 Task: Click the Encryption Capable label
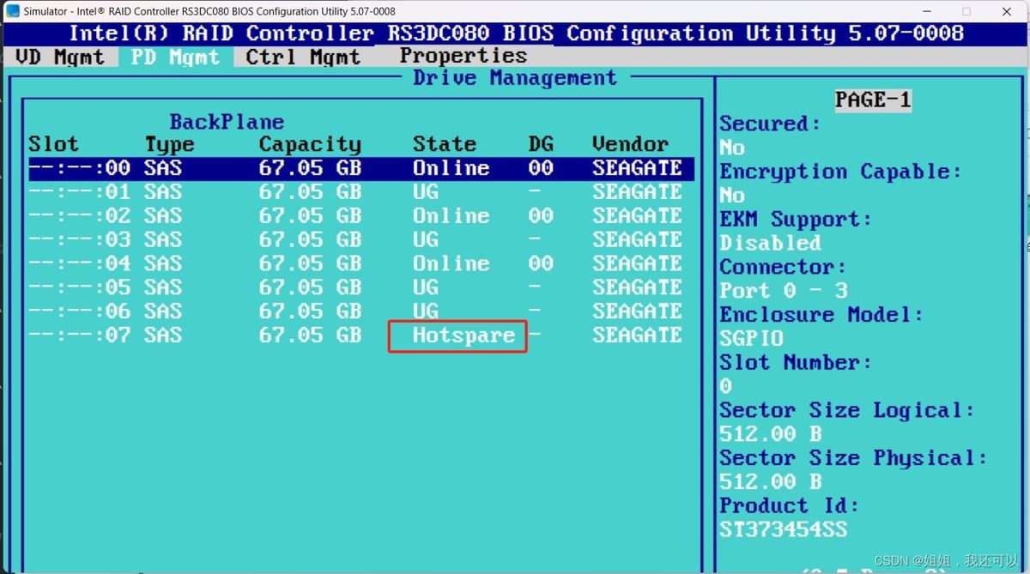[840, 172]
